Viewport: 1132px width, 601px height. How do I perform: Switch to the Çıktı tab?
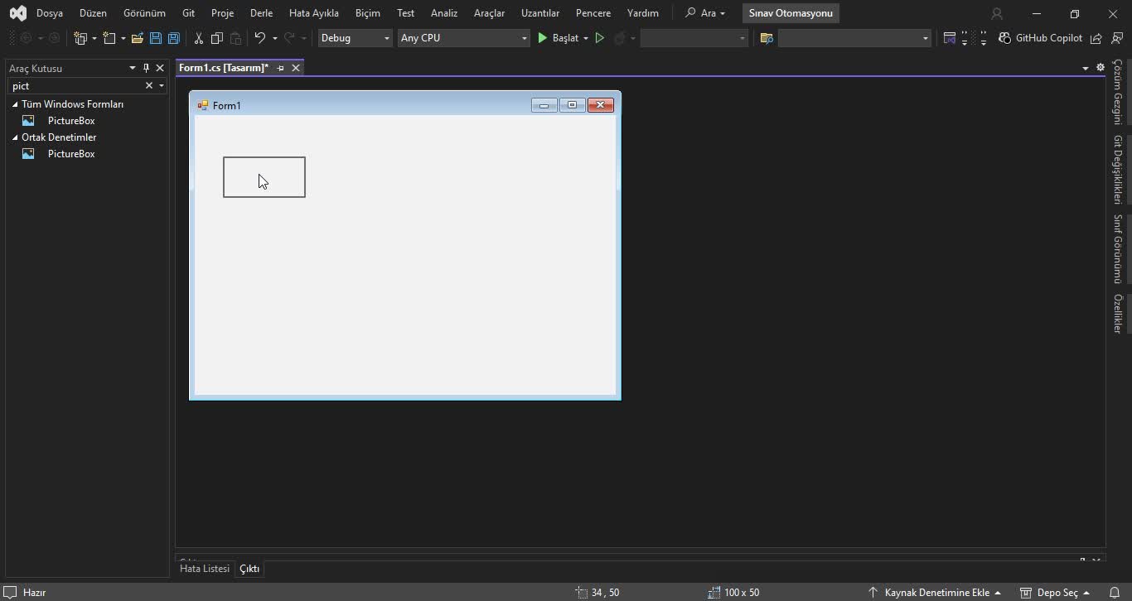point(249,569)
